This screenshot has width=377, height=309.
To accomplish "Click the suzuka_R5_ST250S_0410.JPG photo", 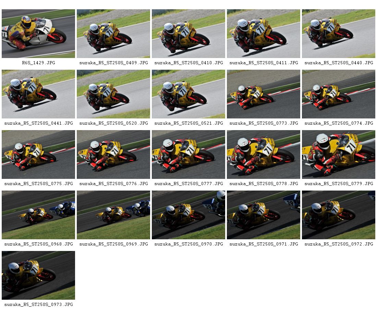I will point(188,34).
